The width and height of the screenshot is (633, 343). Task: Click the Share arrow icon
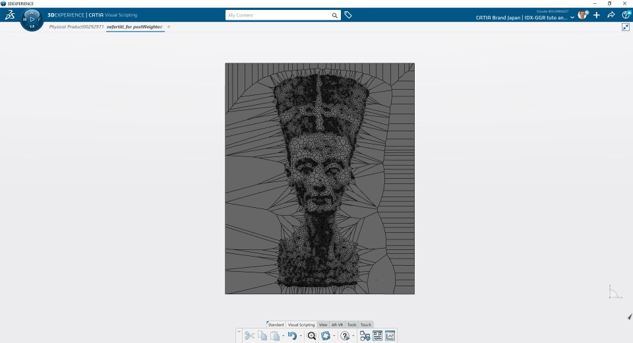[x=611, y=15]
